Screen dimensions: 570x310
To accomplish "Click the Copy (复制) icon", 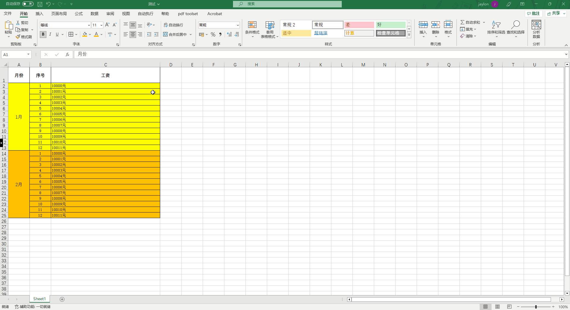I will [18, 30].
